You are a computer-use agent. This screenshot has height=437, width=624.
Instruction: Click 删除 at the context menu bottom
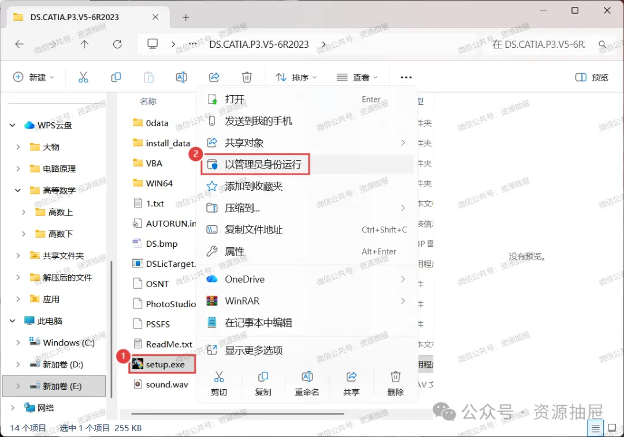pyautogui.click(x=395, y=383)
